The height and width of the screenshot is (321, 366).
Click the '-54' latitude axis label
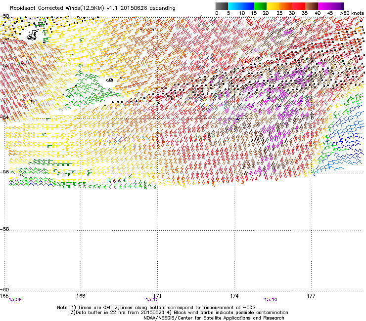(x=4, y=117)
